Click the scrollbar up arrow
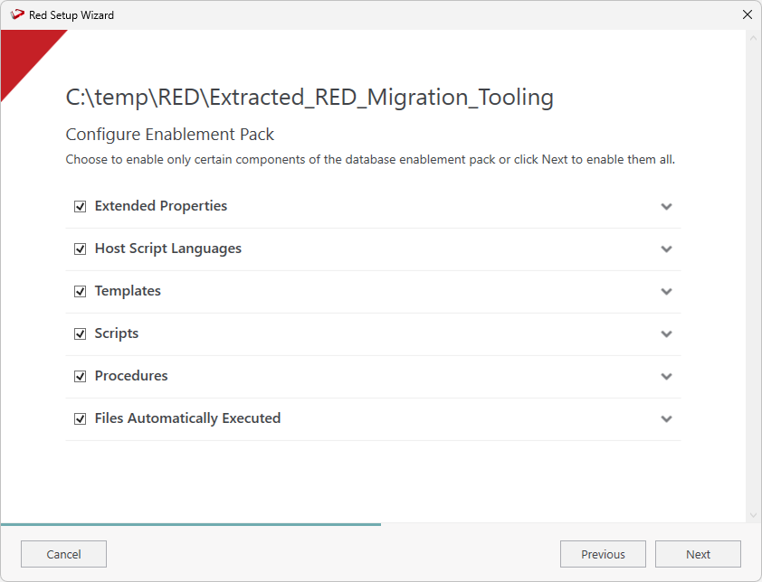Viewport: 762px width, 582px height. 753,38
